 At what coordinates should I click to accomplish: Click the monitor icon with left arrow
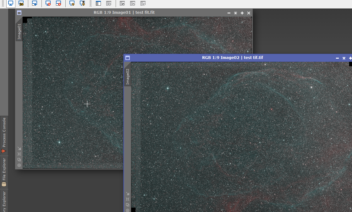click(35, 3)
